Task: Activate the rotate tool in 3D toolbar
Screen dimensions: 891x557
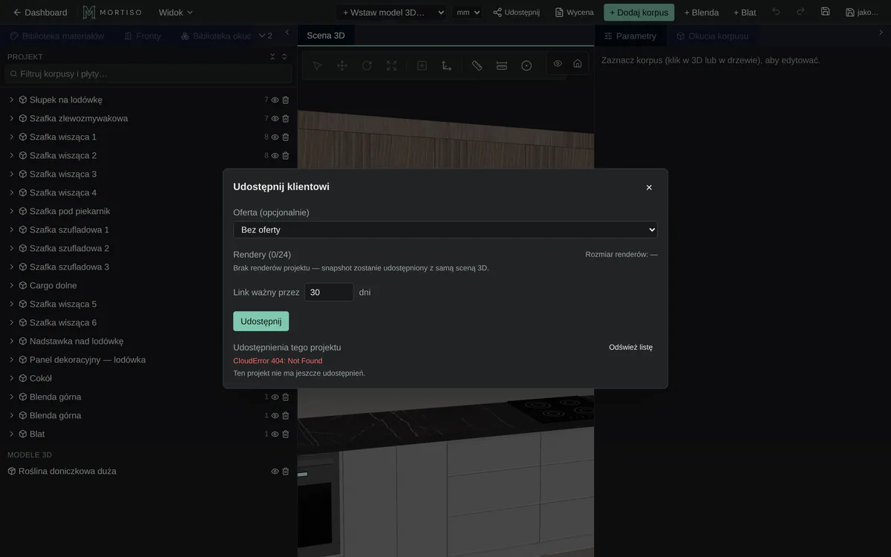Action: click(367, 65)
